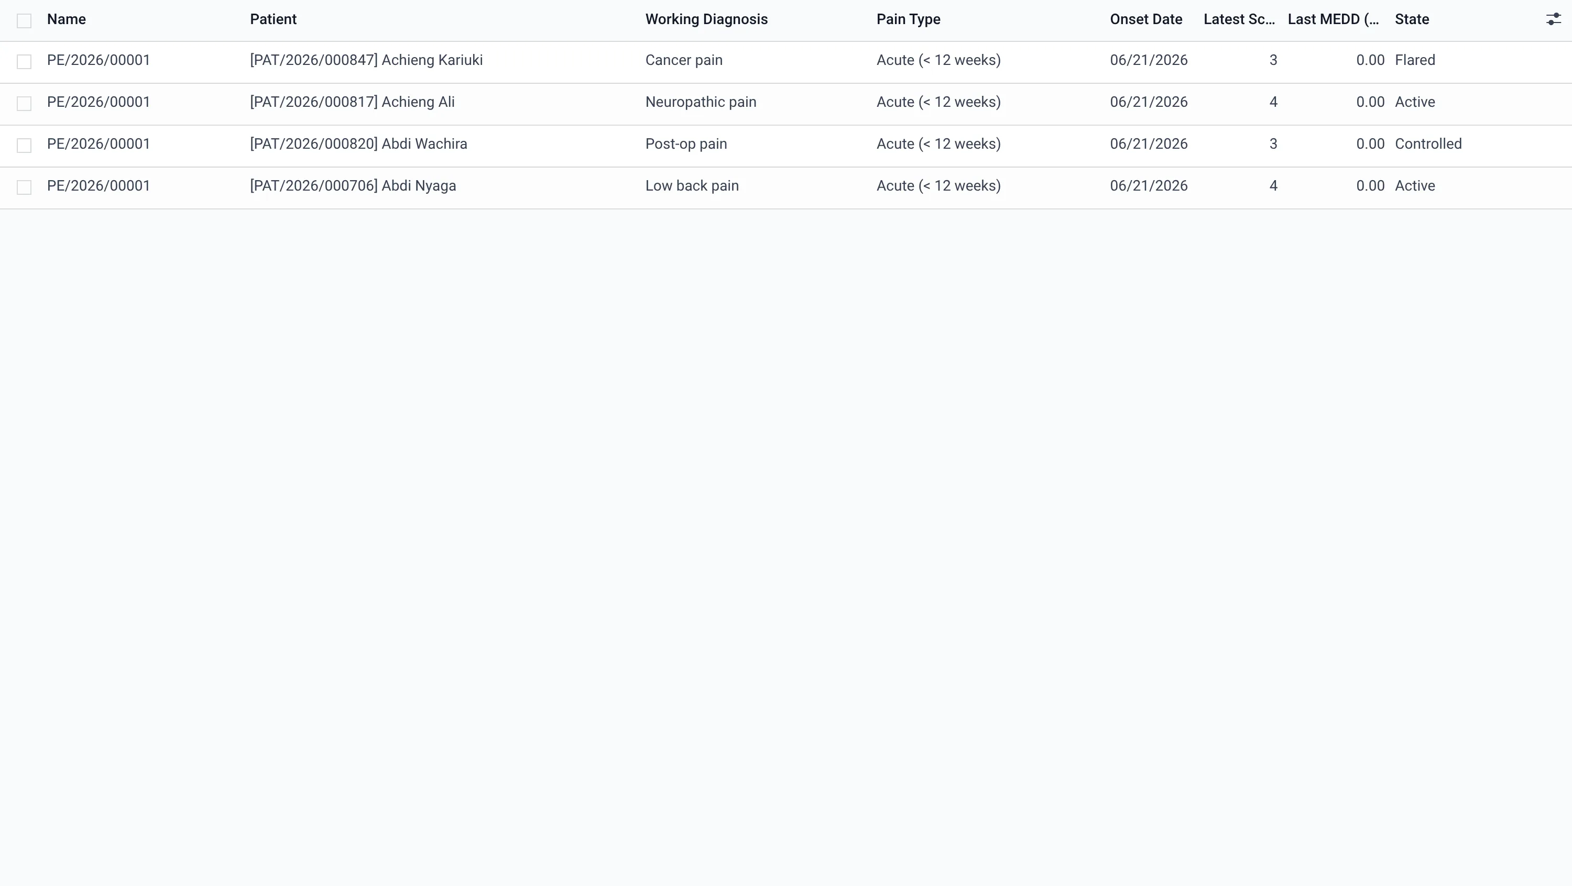1572x886 pixels.
Task: Open the Cancer pain episode record
Action: 684,60
